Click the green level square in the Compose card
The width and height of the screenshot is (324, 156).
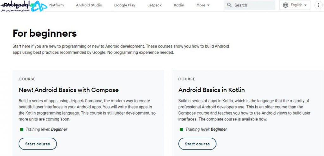point(22,129)
